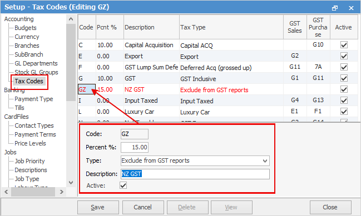Select Descriptions under Jobs
The height and width of the screenshot is (216, 361).
[31, 170]
